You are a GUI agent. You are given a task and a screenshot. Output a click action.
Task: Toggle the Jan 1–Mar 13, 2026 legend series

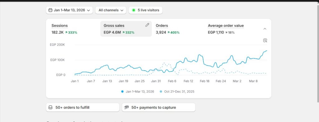[x=137, y=92]
